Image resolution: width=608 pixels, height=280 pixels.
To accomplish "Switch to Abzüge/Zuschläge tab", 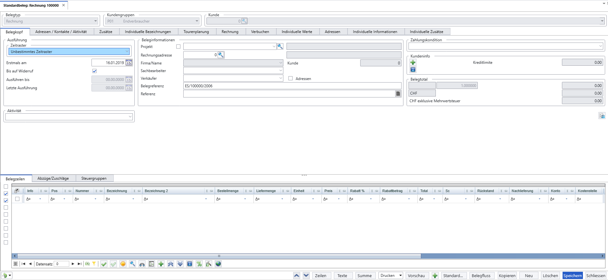I will [53, 178].
